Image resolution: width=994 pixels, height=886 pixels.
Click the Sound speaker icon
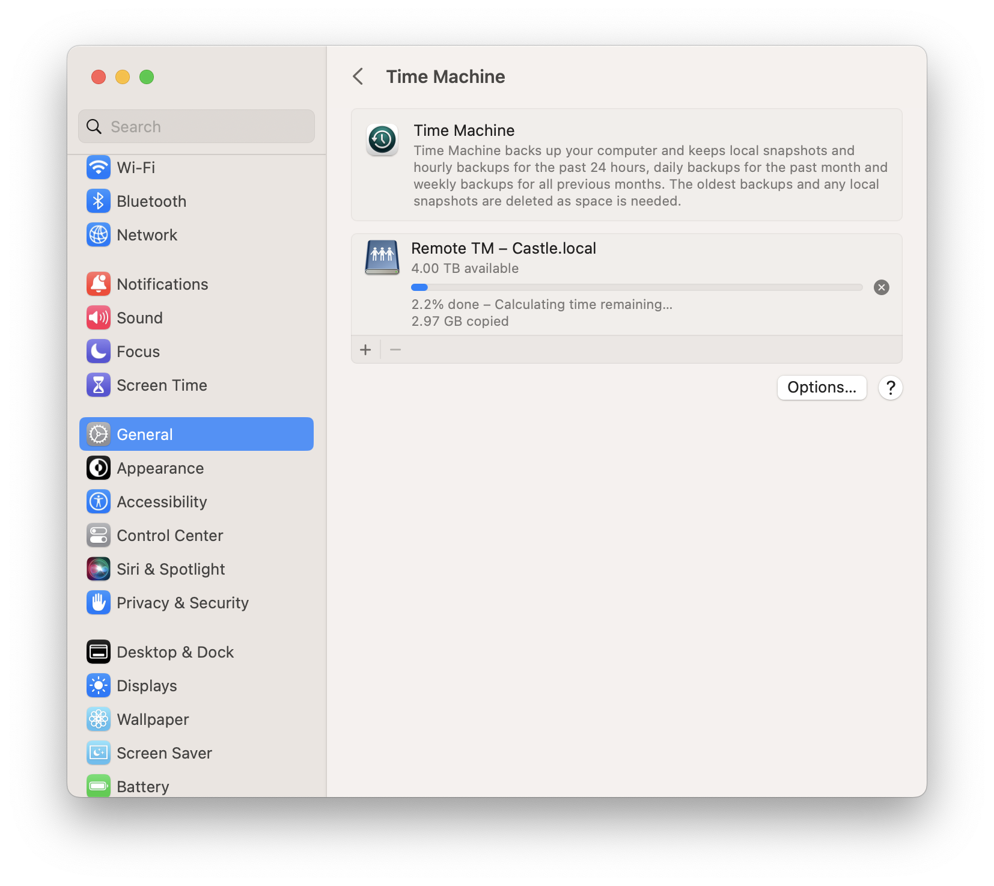point(99,318)
